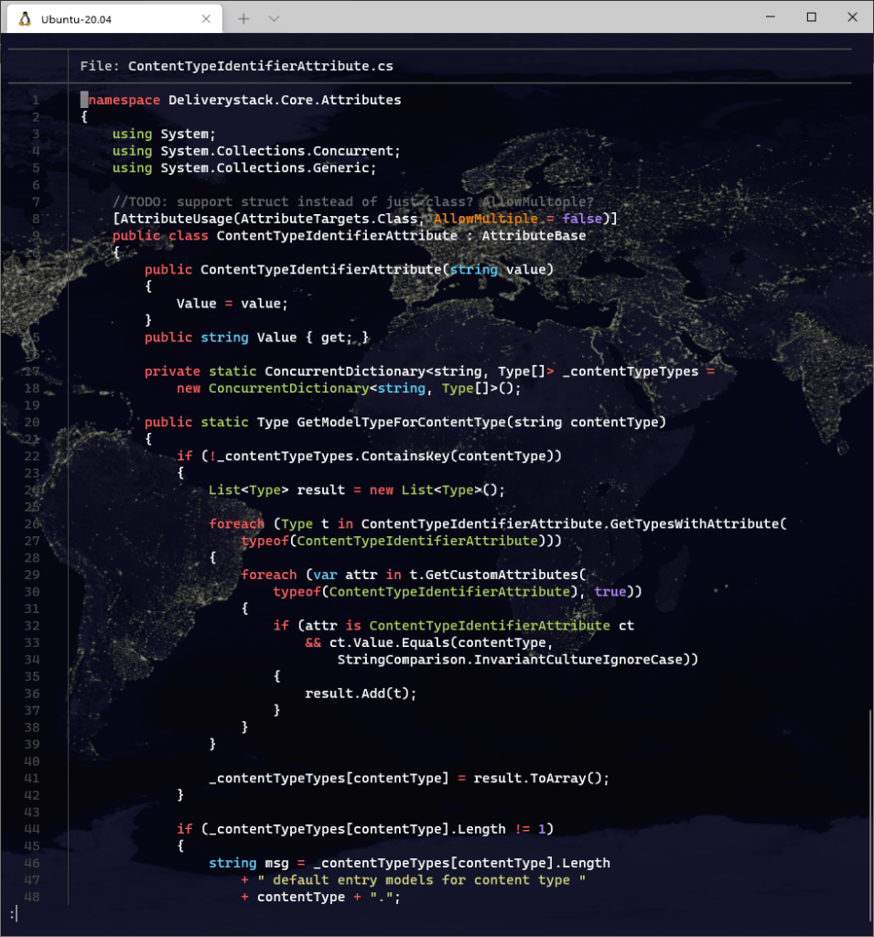
Task: Click the result.Add(t); statement
Action: [361, 693]
